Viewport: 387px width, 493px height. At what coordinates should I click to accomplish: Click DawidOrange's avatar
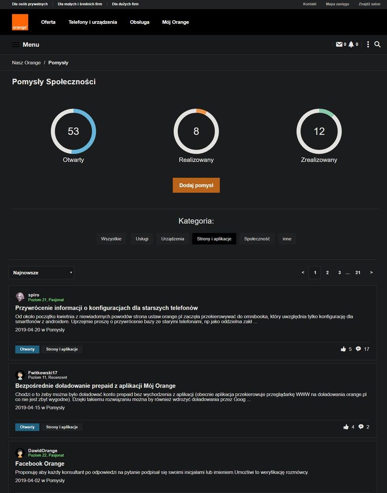tap(20, 453)
